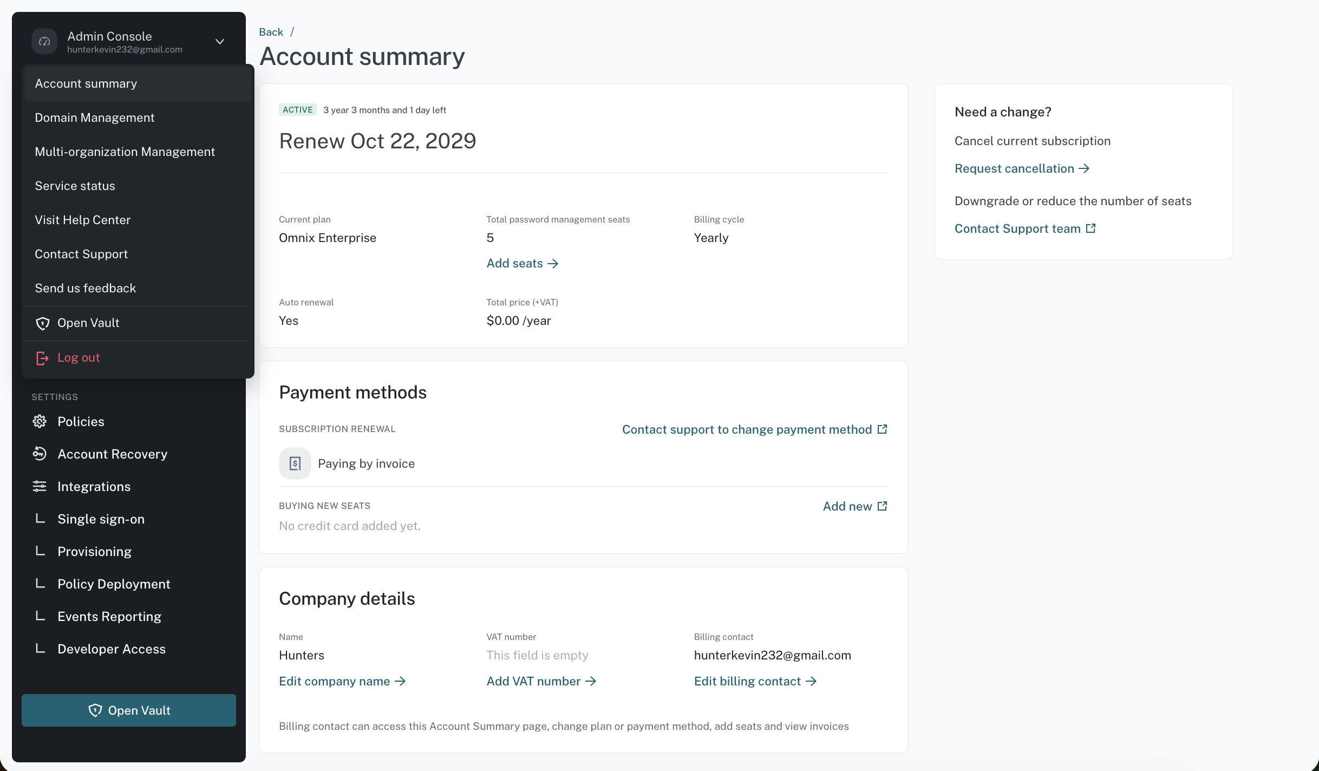
Task: Click 'This field is empty' VAT value
Action: coord(537,655)
